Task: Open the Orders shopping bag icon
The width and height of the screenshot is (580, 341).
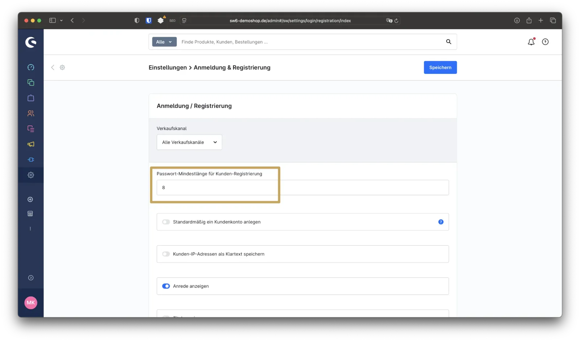Action: tap(31, 98)
